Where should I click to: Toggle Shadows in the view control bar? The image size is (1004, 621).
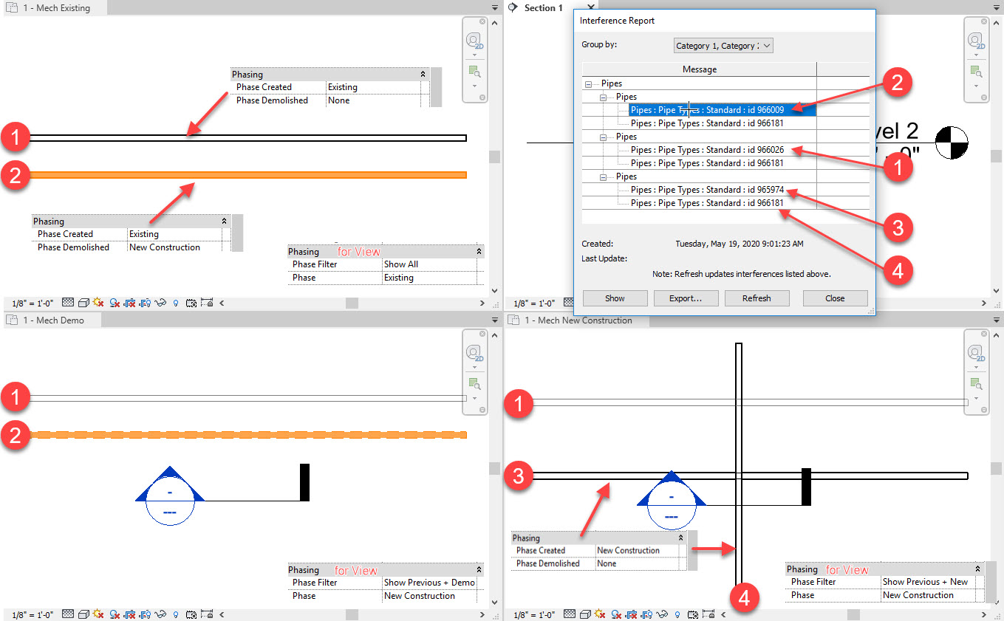115,301
